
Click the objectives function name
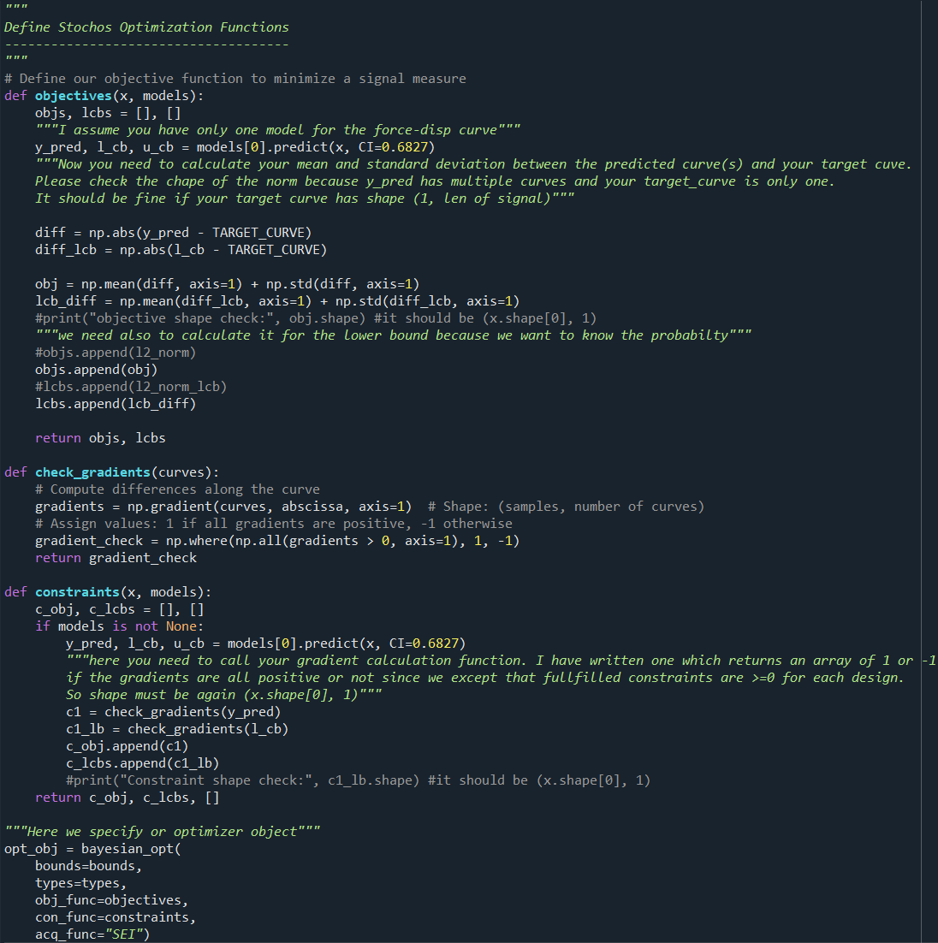74,96
